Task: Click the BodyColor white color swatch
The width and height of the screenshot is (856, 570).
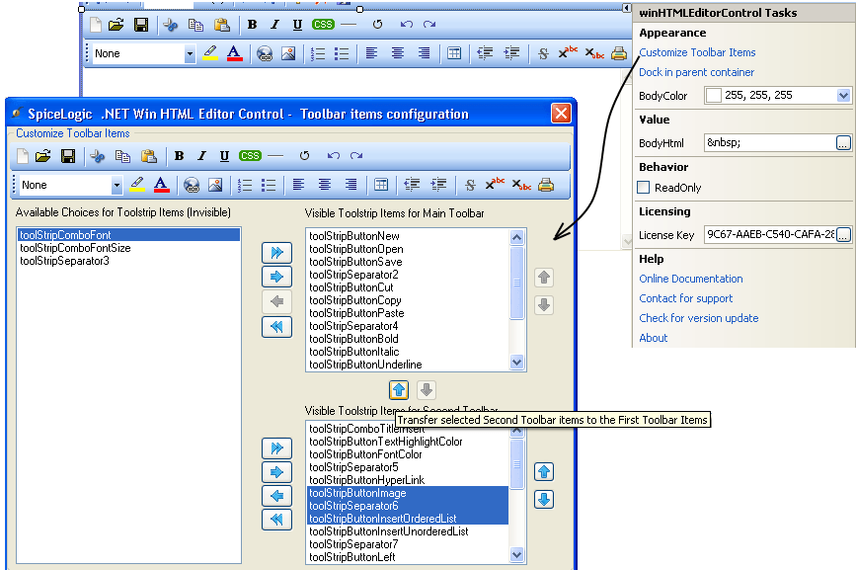Action: tap(713, 95)
